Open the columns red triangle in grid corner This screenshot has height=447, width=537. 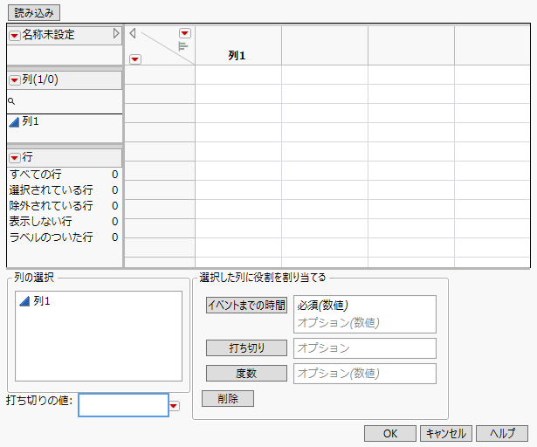click(185, 33)
